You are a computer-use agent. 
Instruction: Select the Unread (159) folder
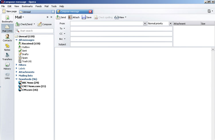[27, 36]
